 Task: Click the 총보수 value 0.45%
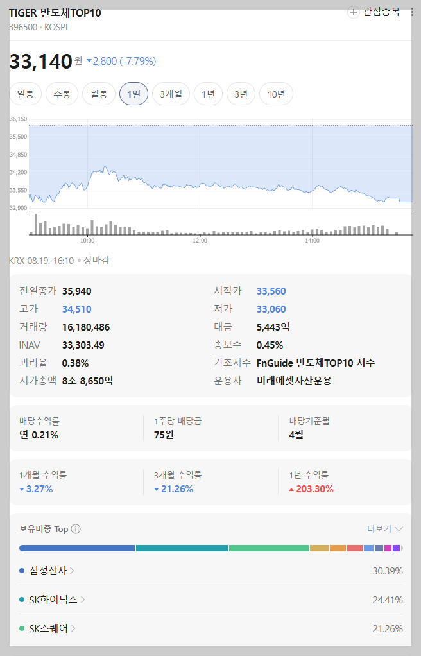[270, 345]
